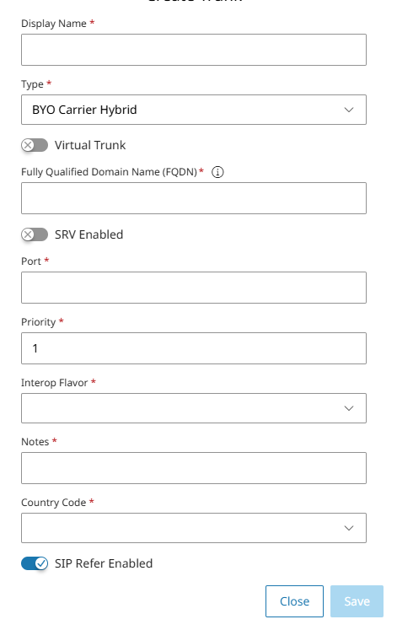
Task: Click the Priority field containing 1
Action: [x=194, y=348]
